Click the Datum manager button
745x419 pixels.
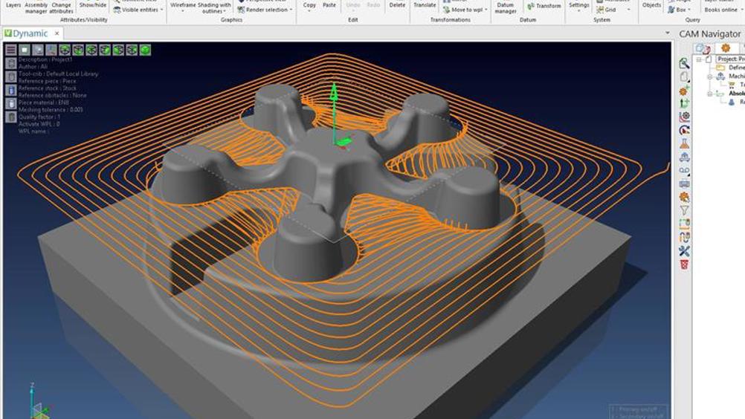pos(506,7)
